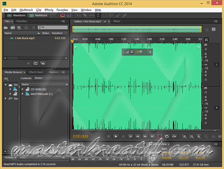Open Files panel options menu
The height and width of the screenshot is (169, 224).
63,21
